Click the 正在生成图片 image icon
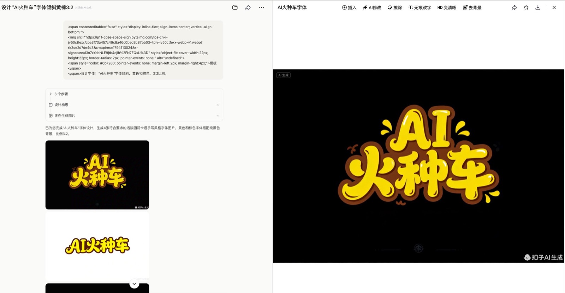Viewport: 565px width, 293px height. (x=50, y=116)
